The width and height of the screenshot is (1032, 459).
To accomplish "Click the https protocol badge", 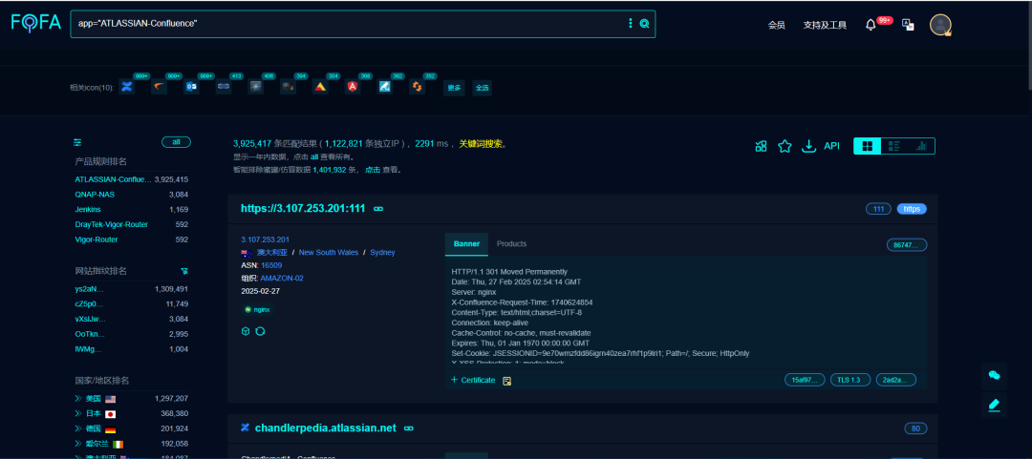I will (912, 209).
